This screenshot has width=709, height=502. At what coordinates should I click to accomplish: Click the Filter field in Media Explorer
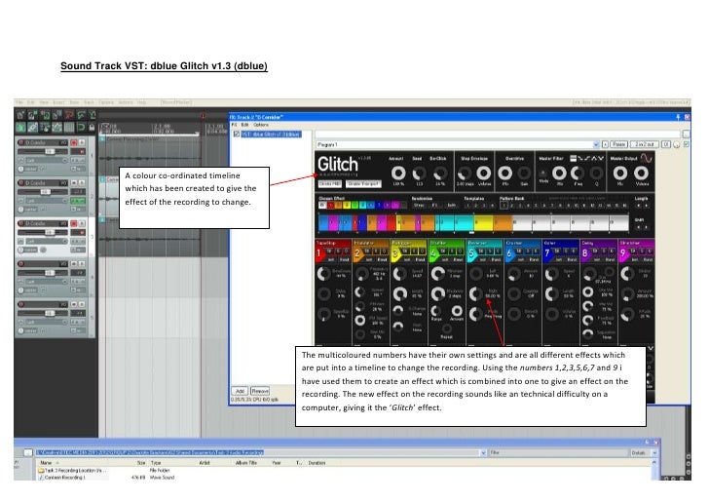(559, 452)
